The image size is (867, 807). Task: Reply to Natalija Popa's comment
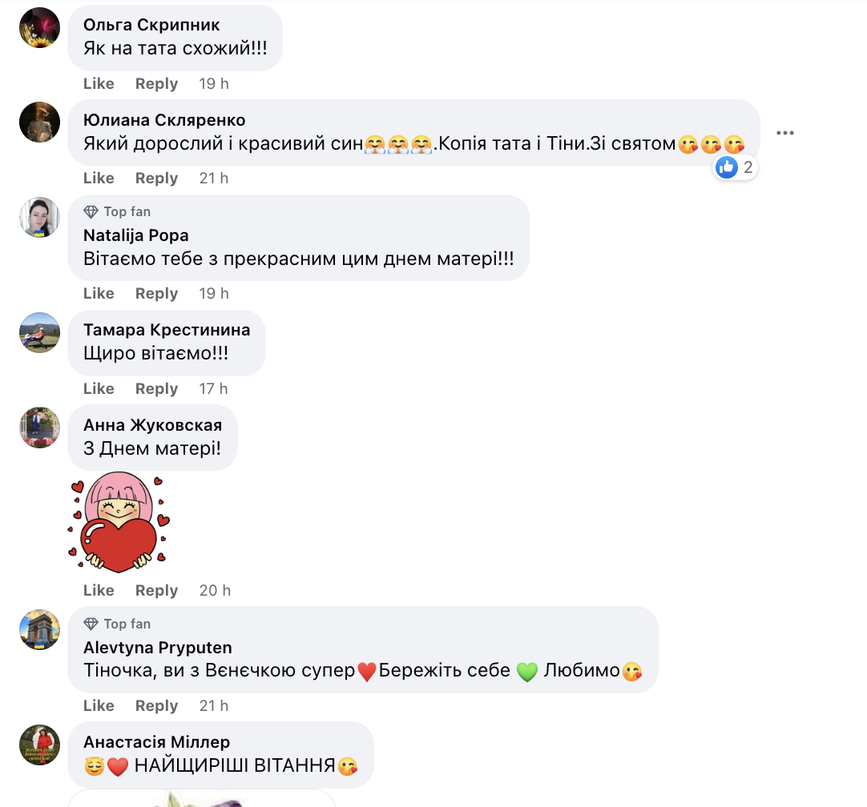coord(156,293)
